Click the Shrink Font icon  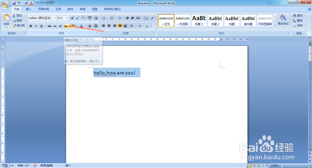[x=77, y=18]
